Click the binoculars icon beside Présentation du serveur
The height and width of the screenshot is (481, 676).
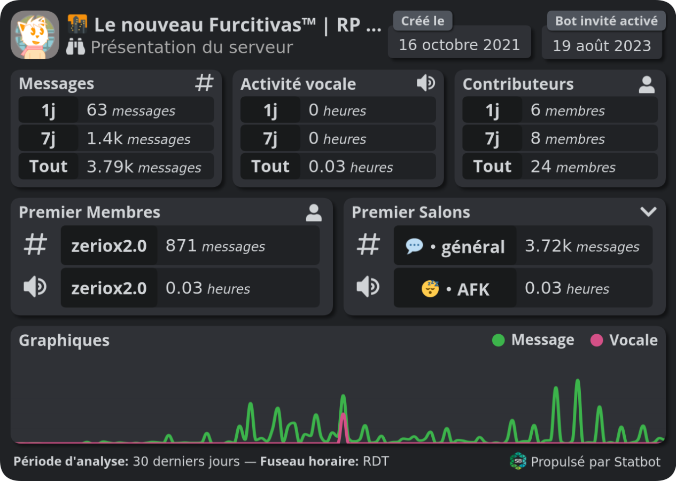pos(76,48)
